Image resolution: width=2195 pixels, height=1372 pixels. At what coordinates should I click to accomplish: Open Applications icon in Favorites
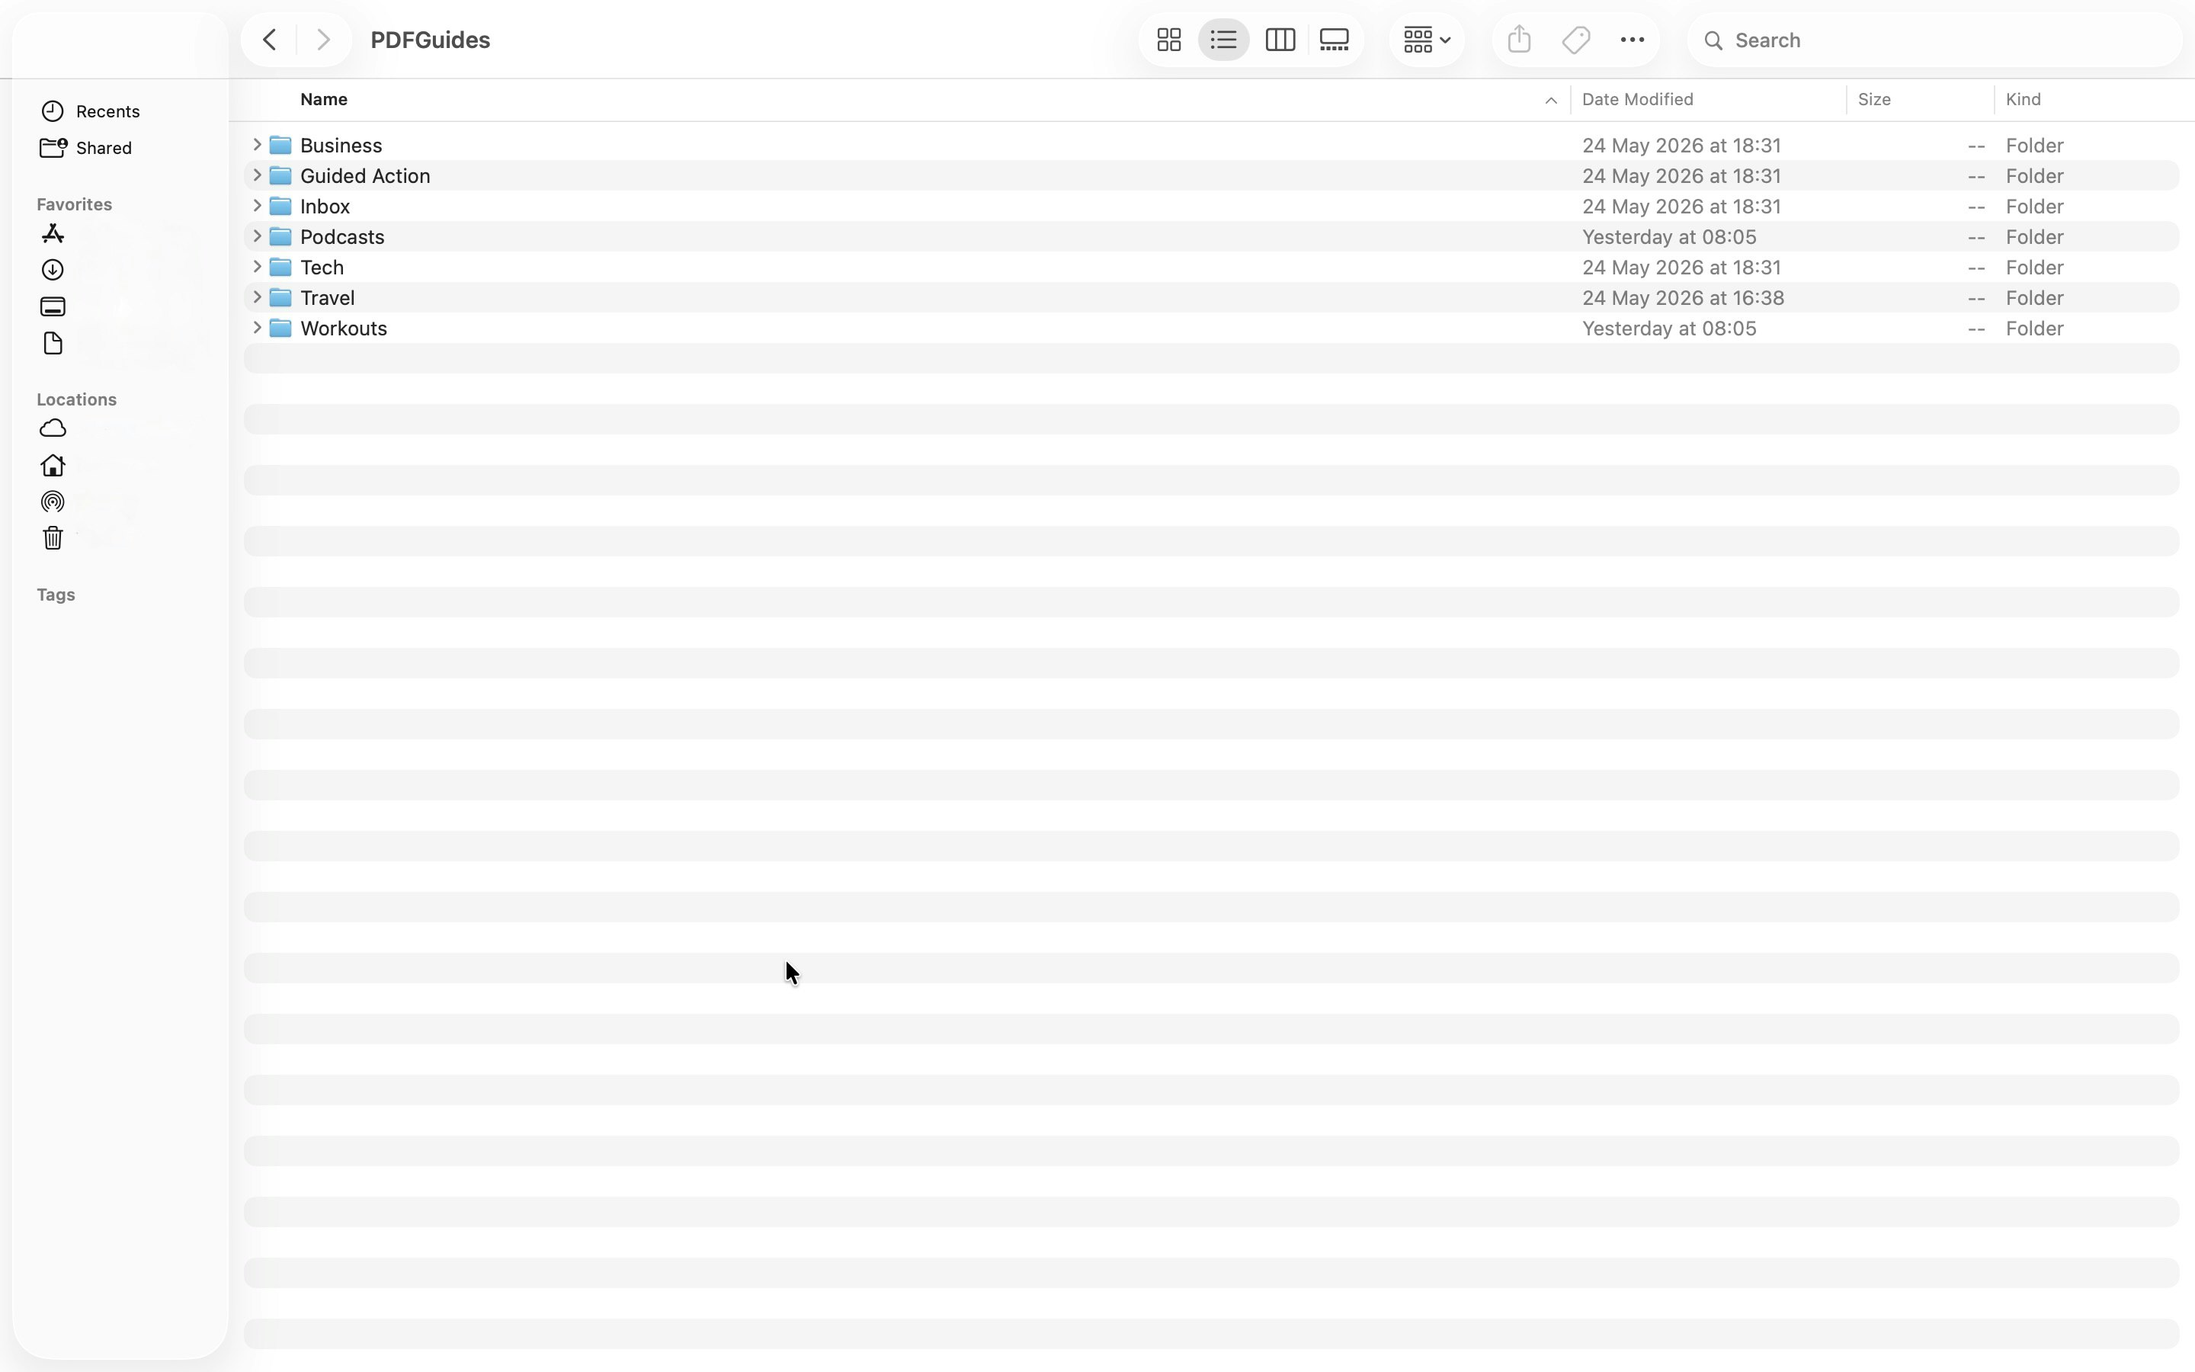[x=53, y=234]
